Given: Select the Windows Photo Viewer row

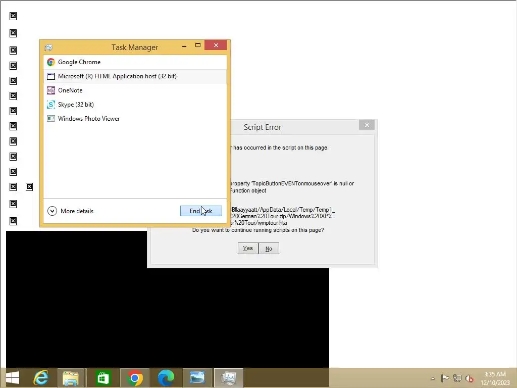Looking at the screenshot, I should [135, 119].
